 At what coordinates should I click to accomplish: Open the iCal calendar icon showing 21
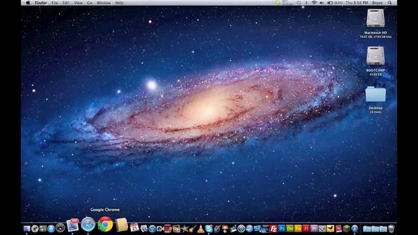134,227
